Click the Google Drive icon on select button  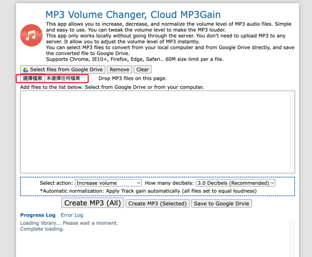(x=26, y=70)
